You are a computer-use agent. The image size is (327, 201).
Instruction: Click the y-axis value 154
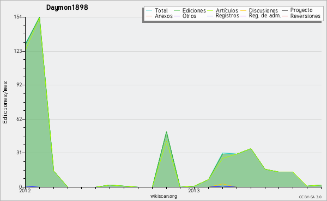click(x=18, y=17)
